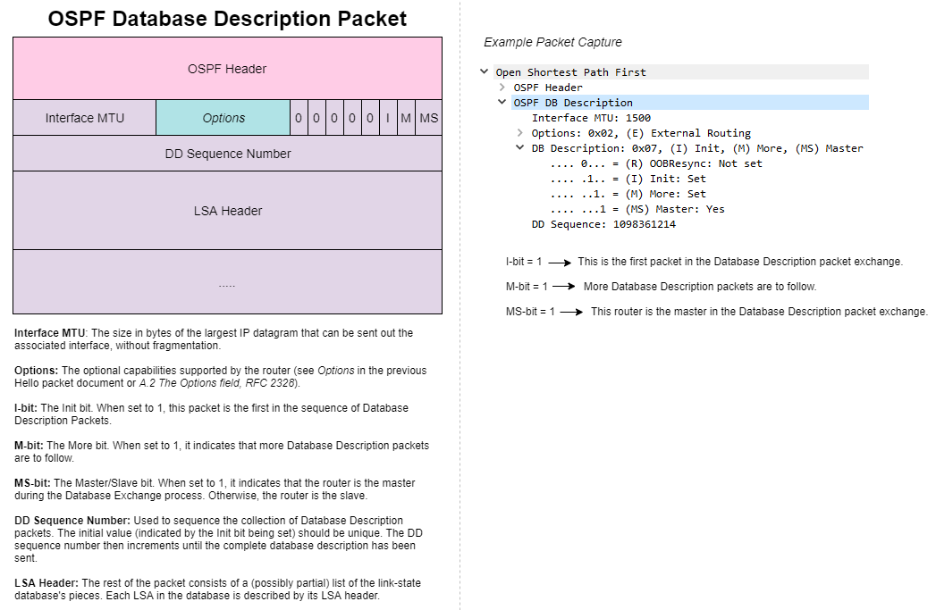Image resolution: width=936 pixels, height=610 pixels.
Task: Click the LSA Header block
Action: [226, 210]
